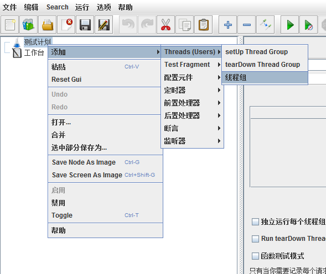326x274 pixels.
Task: Expand the 配置元件 submenu
Action: point(192,77)
